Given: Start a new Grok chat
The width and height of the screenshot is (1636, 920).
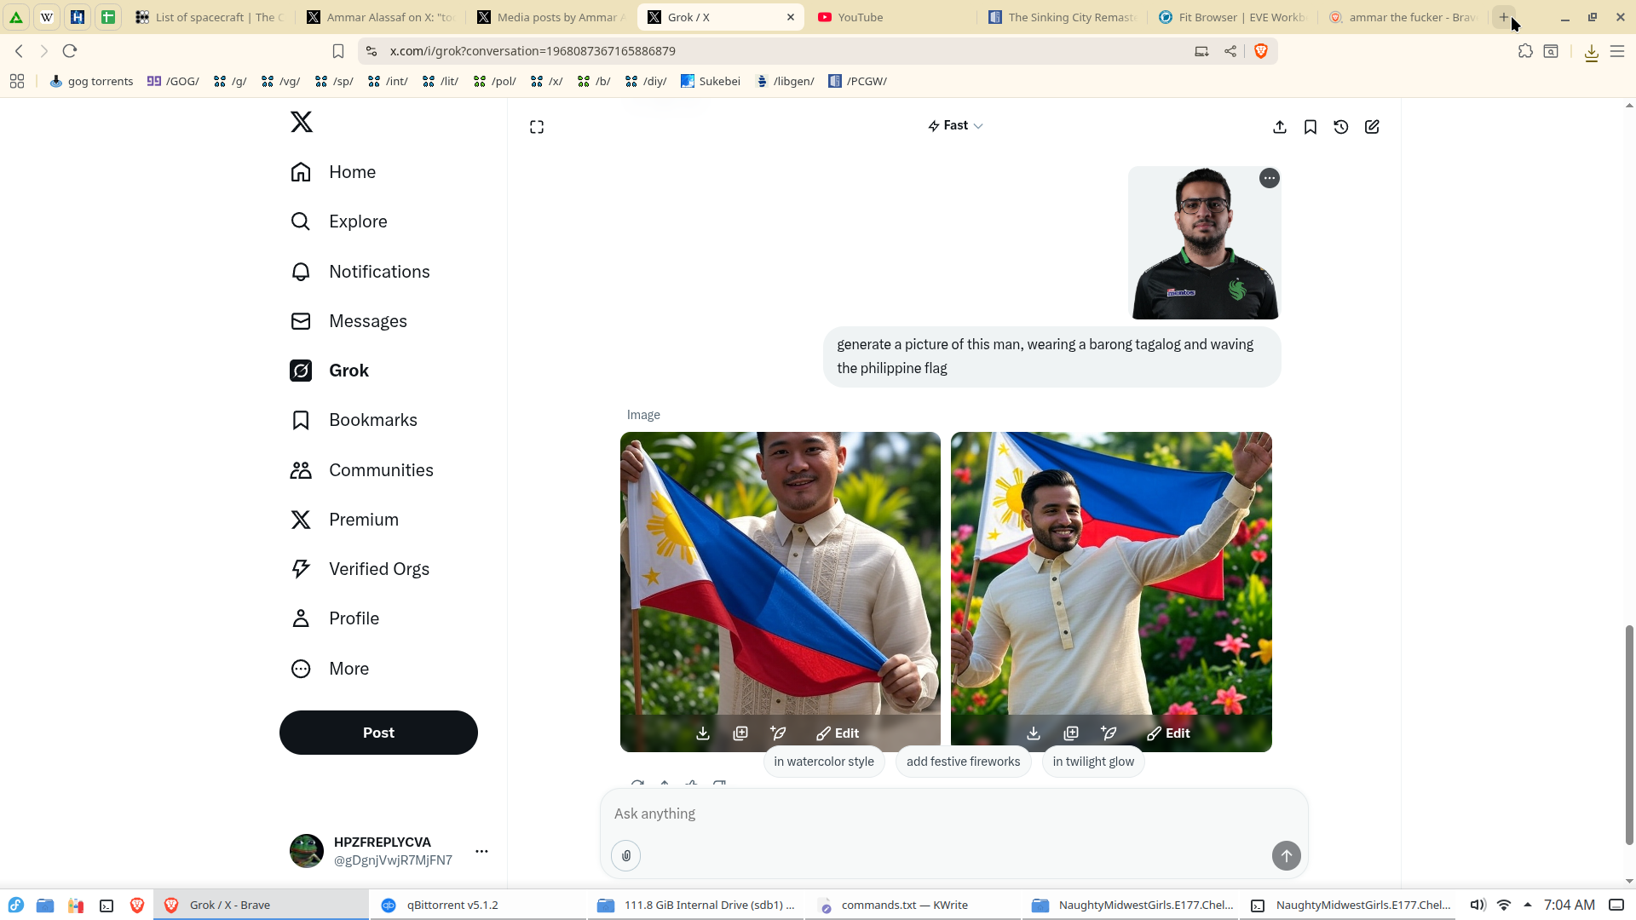Looking at the screenshot, I should [x=1372, y=127].
